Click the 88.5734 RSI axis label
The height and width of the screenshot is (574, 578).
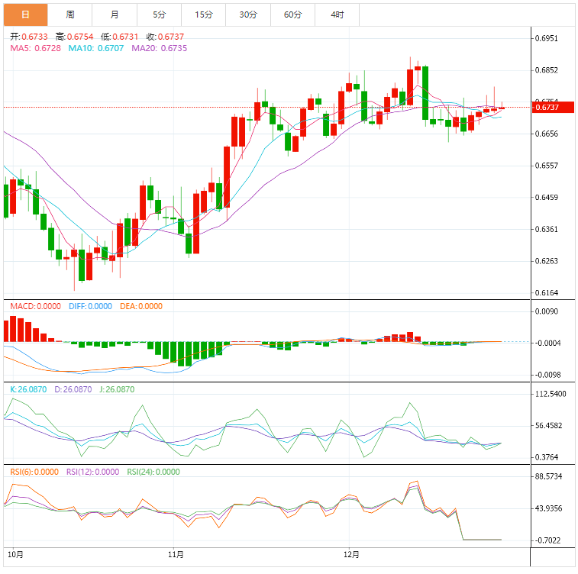coord(548,476)
